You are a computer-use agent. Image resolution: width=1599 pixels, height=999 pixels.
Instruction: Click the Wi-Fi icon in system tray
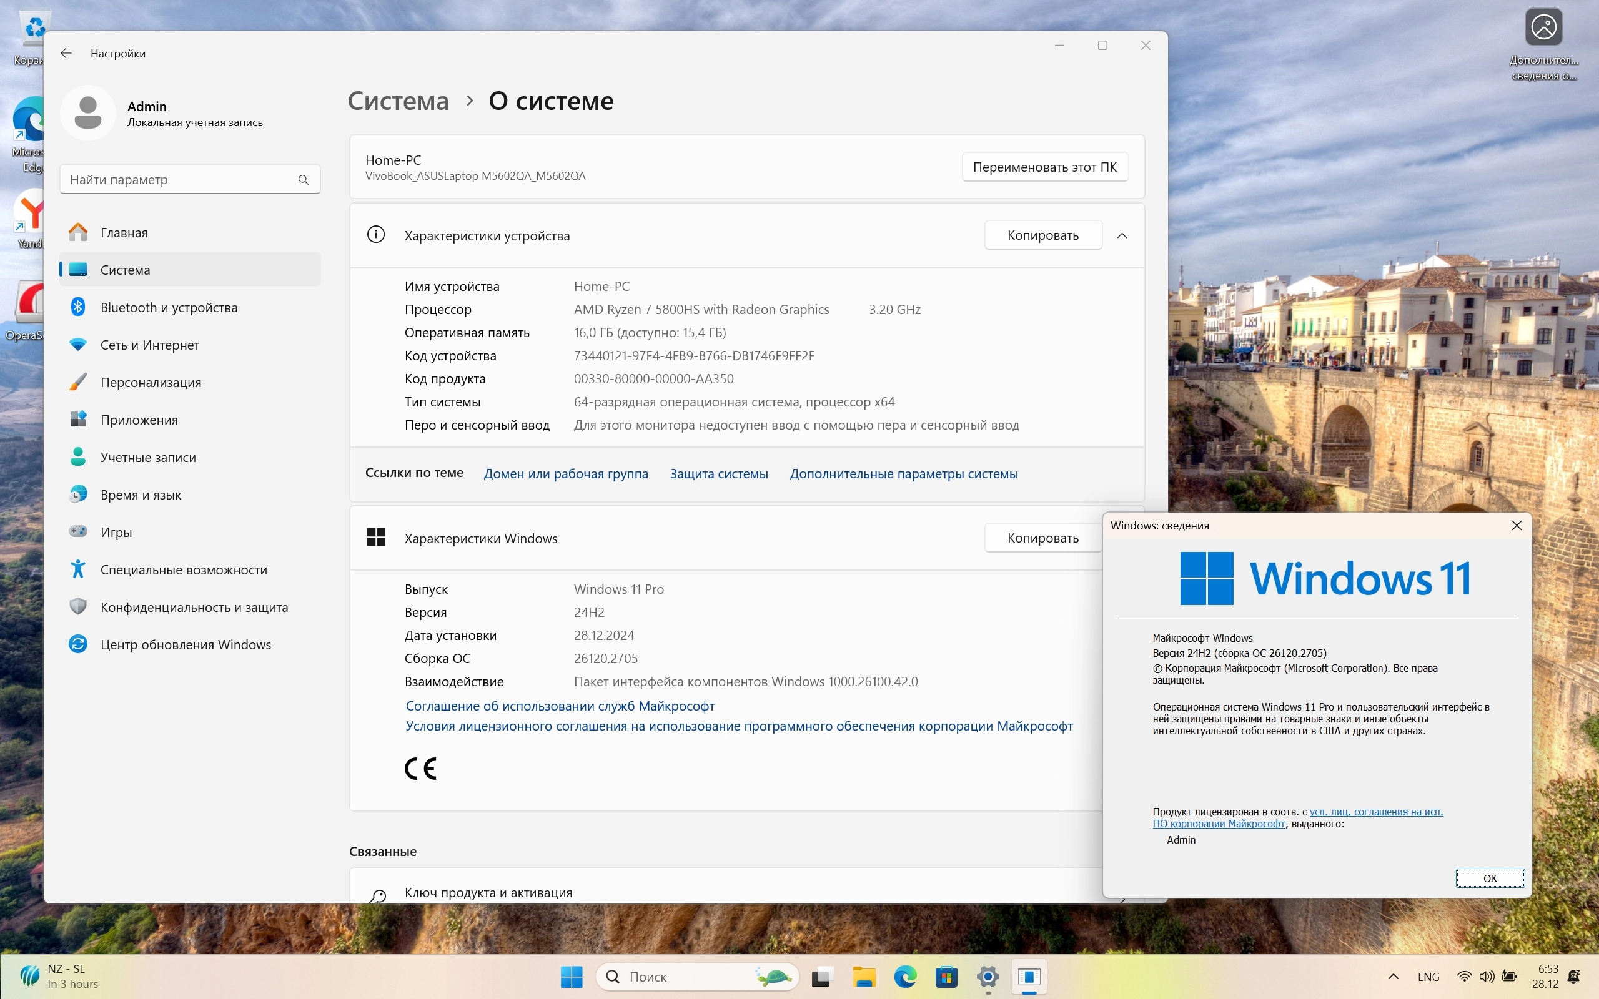coord(1464,977)
